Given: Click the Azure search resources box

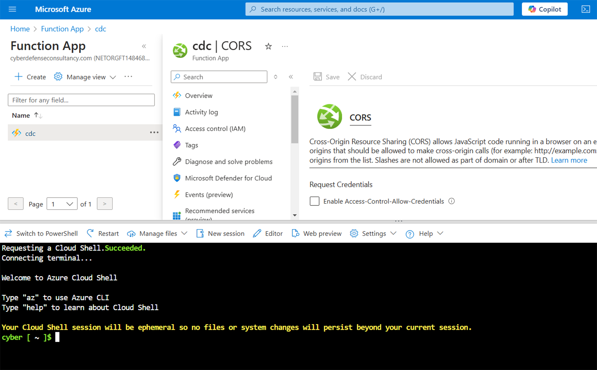Looking at the screenshot, I should click(379, 9).
